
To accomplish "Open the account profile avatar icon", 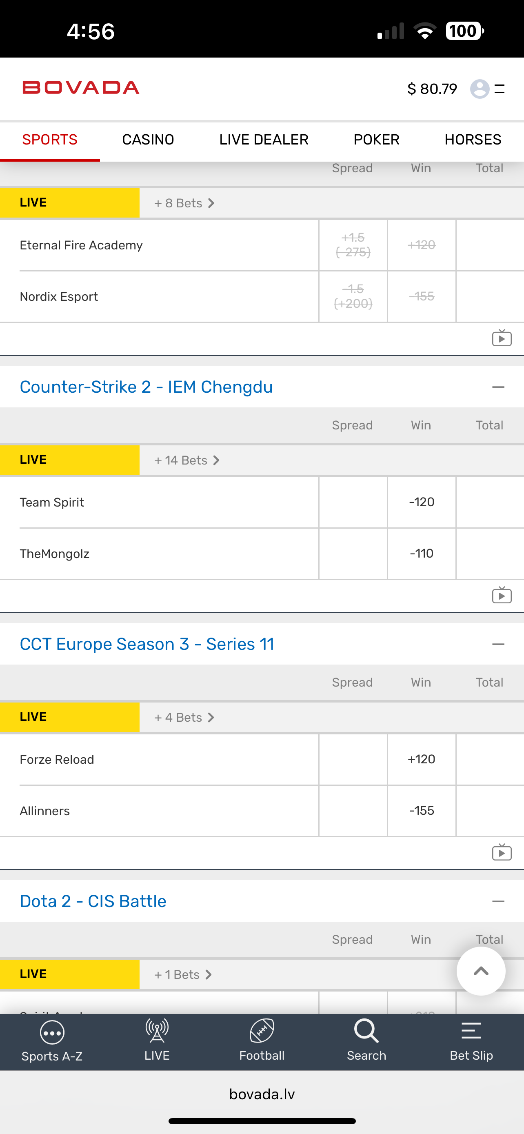I will click(479, 89).
